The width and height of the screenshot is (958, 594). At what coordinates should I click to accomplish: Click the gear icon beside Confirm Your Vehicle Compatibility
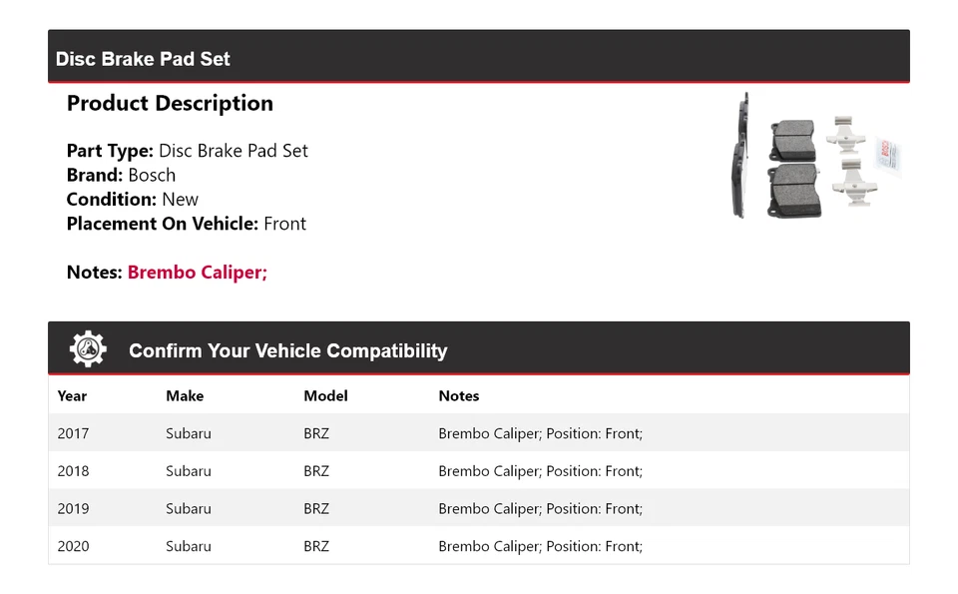[x=88, y=349]
